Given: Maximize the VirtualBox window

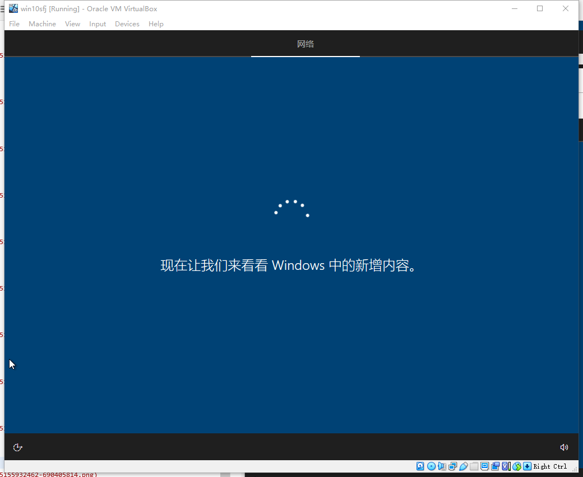Looking at the screenshot, I should click(x=540, y=8).
